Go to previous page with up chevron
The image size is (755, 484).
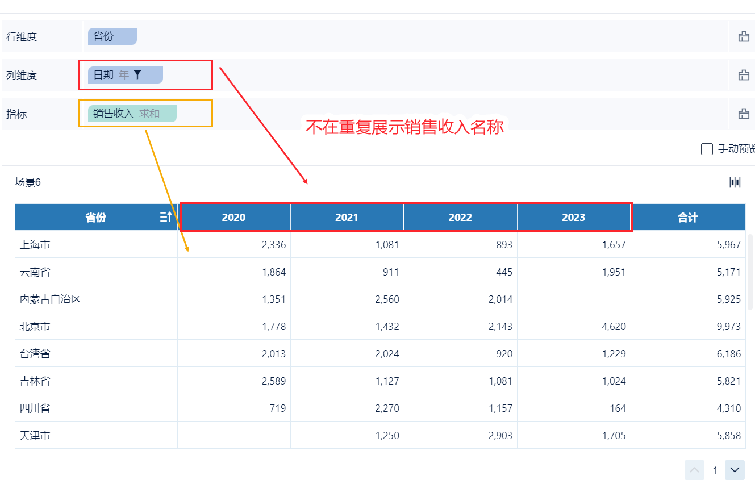tap(694, 470)
